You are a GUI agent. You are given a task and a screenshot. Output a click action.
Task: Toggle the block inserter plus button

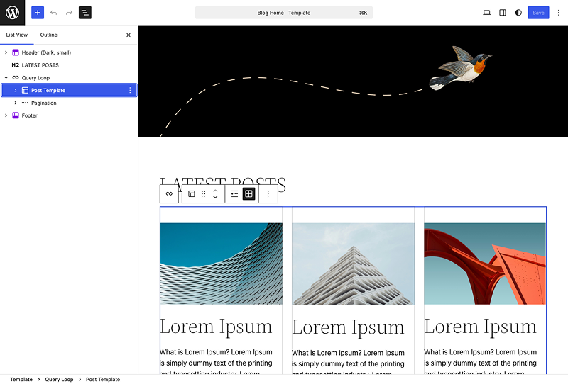[38, 13]
